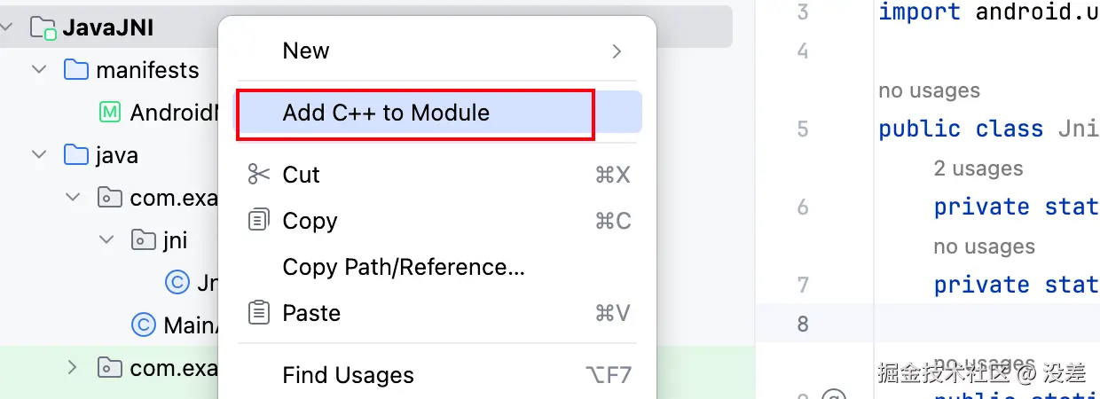
Task: Click the AndroidManifest file icon
Action: click(x=110, y=113)
